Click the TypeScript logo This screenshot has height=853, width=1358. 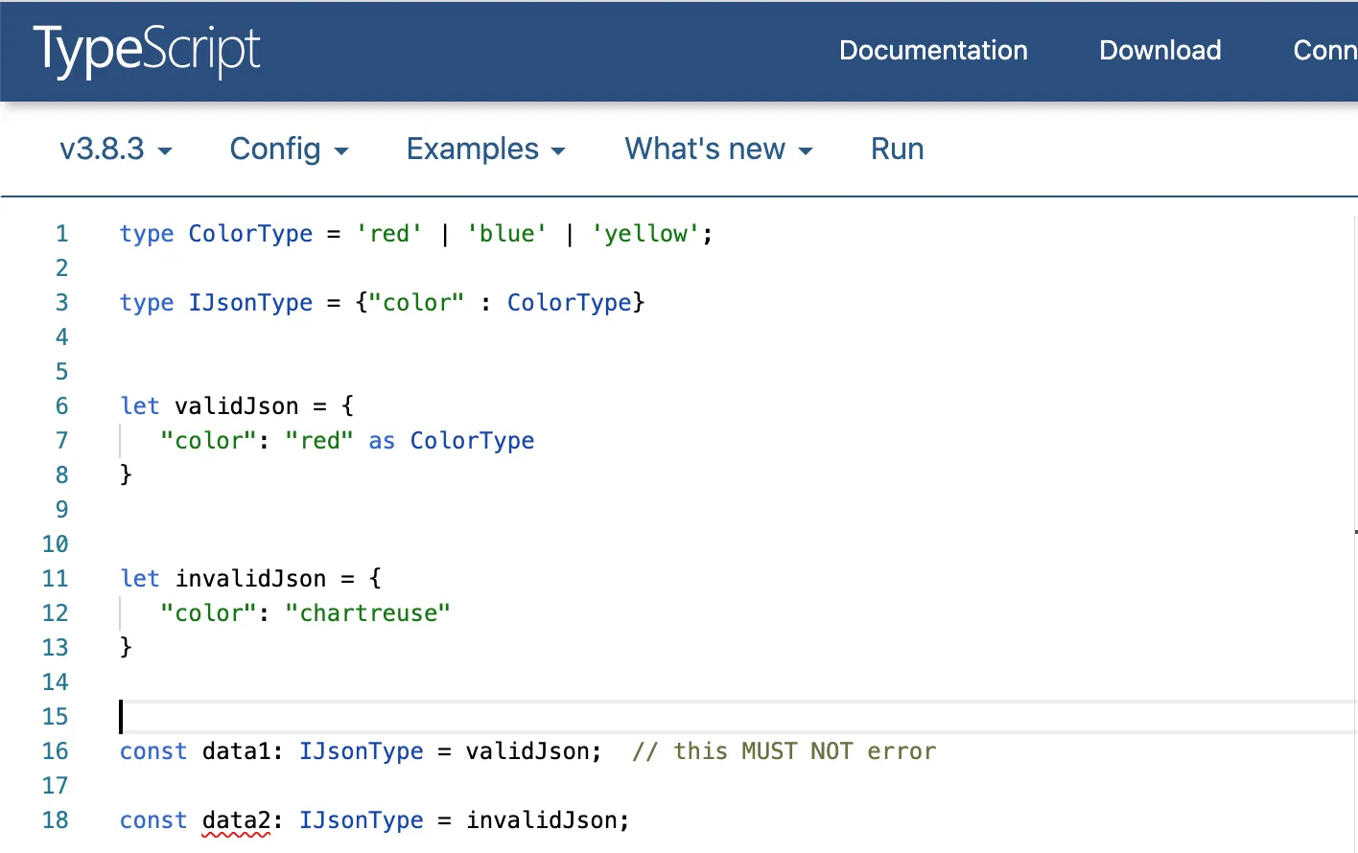tap(147, 50)
